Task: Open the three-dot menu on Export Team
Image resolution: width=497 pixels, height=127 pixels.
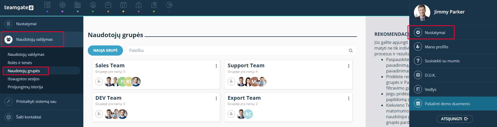Action: (x=349, y=98)
